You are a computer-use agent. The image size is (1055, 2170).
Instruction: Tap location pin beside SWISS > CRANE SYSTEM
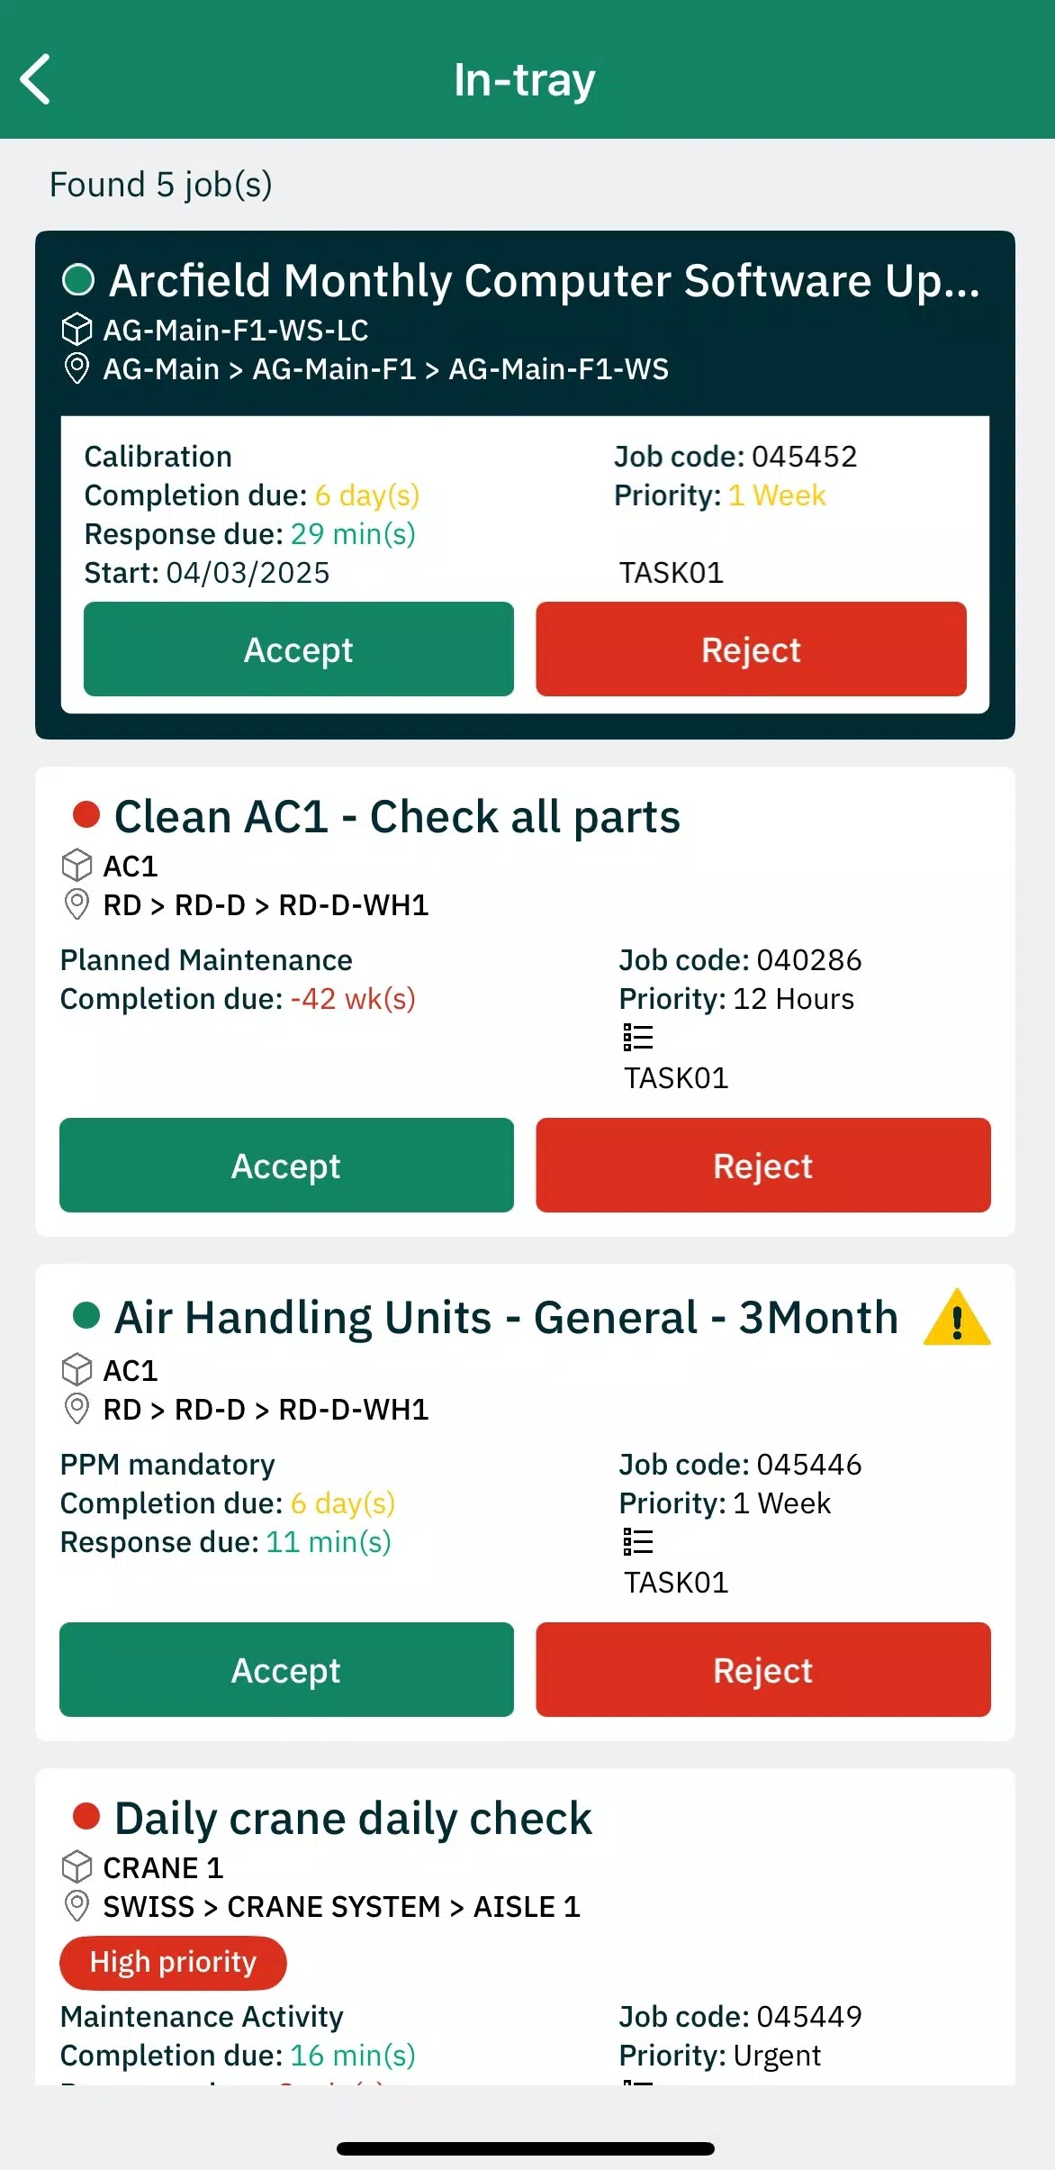77,1906
